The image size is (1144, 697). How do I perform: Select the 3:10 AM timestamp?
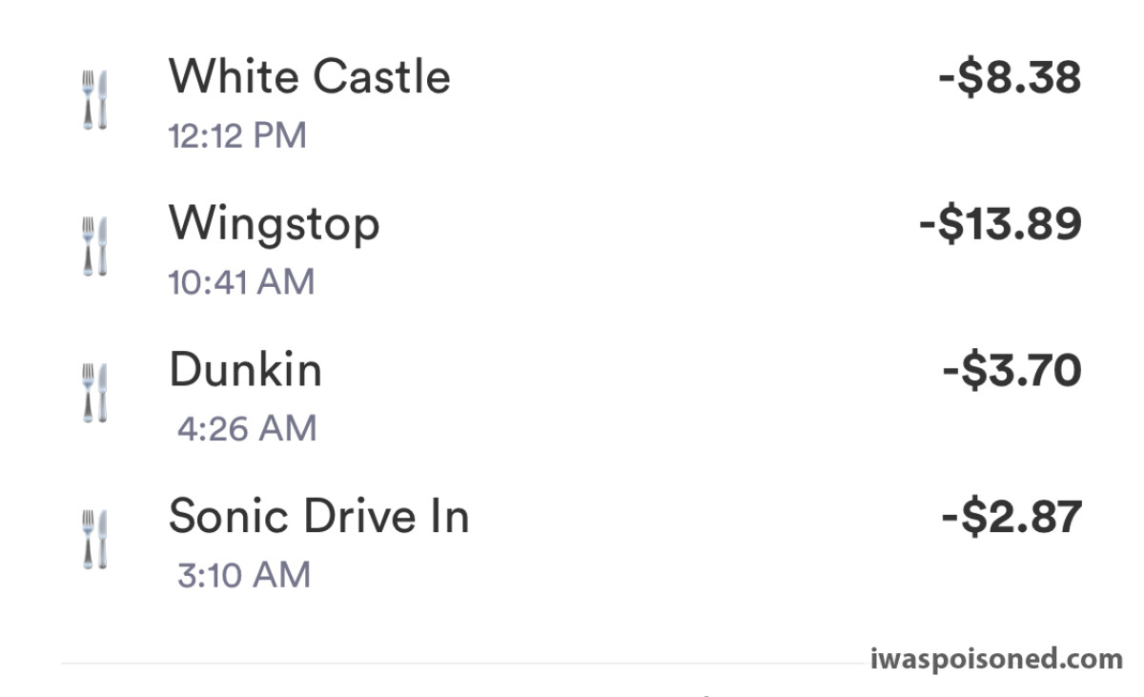tap(244, 576)
